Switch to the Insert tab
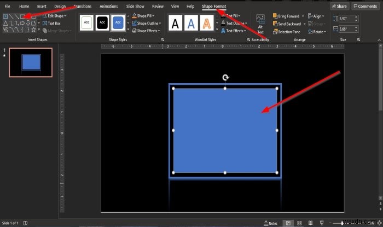The image size is (383, 227). [42, 7]
